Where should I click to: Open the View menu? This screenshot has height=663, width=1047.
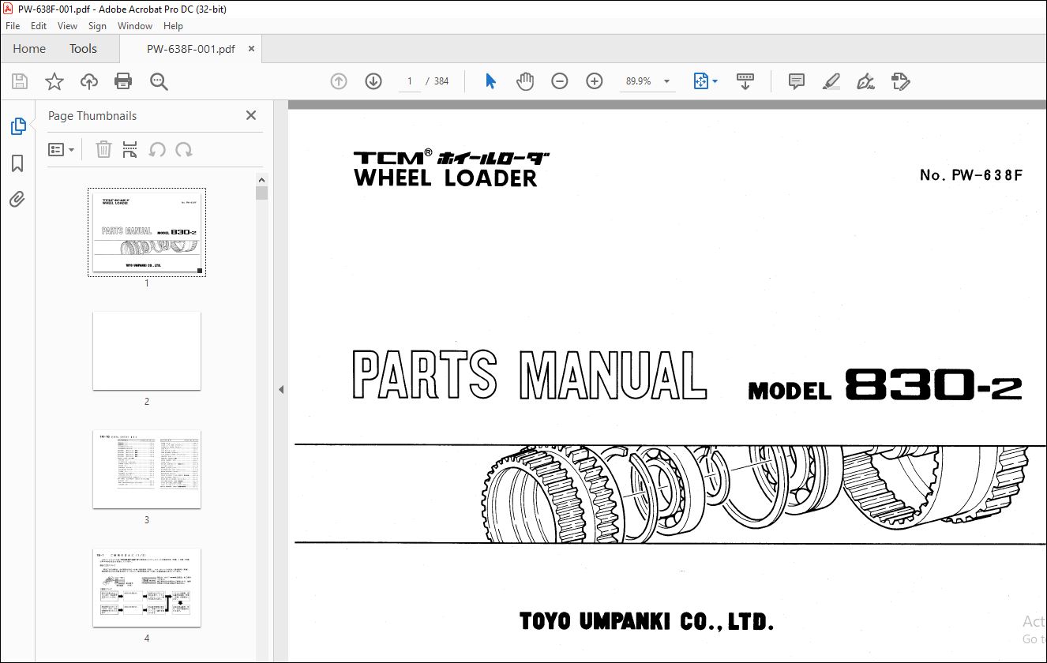68,26
